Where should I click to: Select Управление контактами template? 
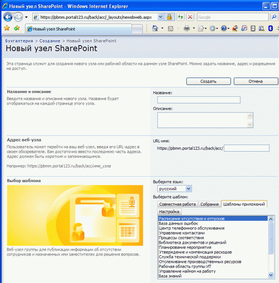pyautogui.click(x=213, y=233)
